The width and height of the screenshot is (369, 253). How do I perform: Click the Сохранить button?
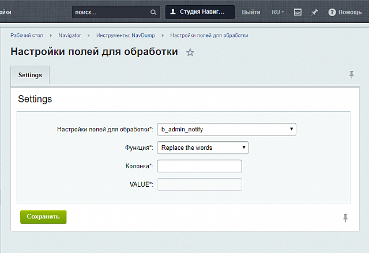point(43,217)
